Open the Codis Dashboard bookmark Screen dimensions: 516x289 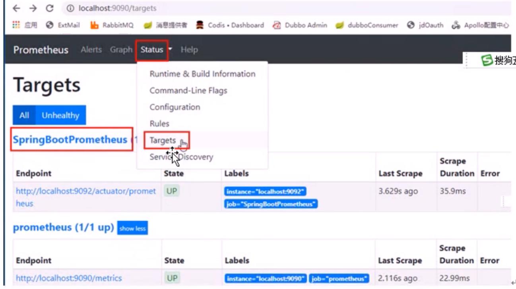pos(230,25)
